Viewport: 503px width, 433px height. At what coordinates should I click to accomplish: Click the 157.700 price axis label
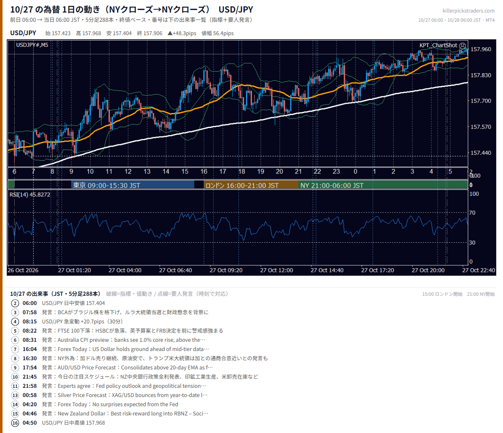coord(481,101)
